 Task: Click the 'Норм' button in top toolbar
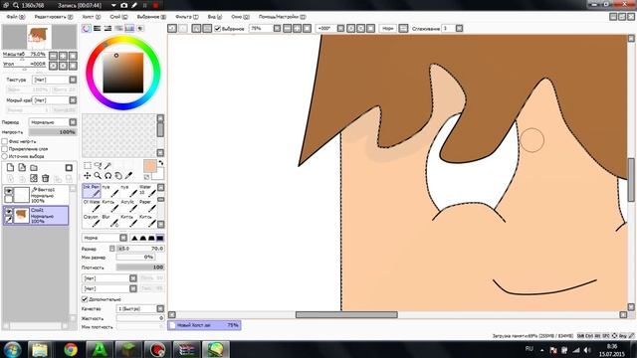tap(387, 28)
